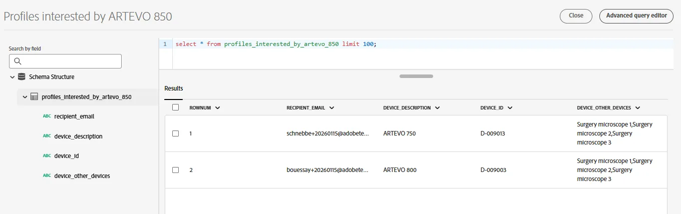Click the ARTEVO 800 cell
Image resolution: width=681 pixels, height=214 pixels.
tap(400, 170)
